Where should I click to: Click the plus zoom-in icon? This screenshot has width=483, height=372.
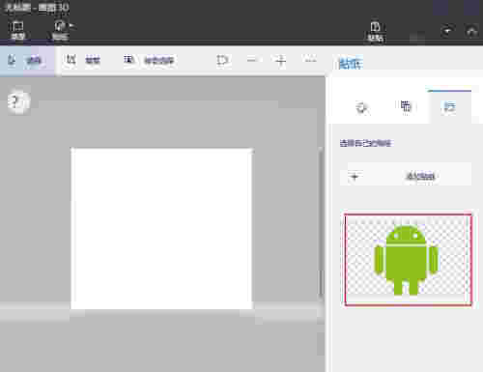(x=281, y=60)
